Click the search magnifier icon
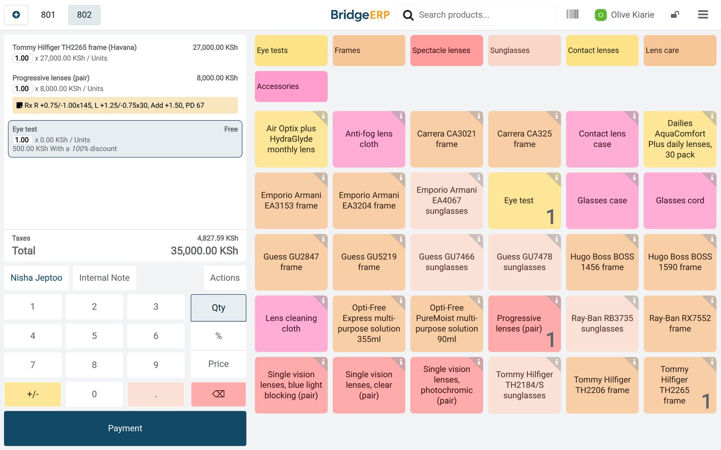Viewport: 721px width, 450px height. click(x=408, y=15)
